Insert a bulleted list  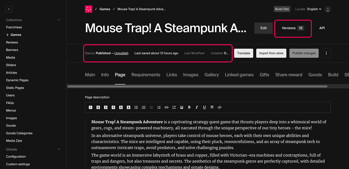tap(136, 107)
